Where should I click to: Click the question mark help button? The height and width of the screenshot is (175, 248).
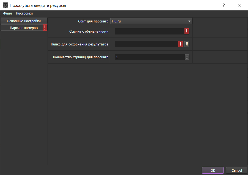coord(224,5)
